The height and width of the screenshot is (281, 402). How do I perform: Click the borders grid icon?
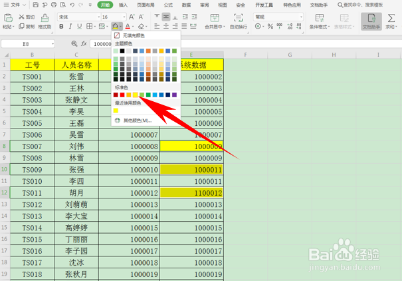tap(89, 26)
